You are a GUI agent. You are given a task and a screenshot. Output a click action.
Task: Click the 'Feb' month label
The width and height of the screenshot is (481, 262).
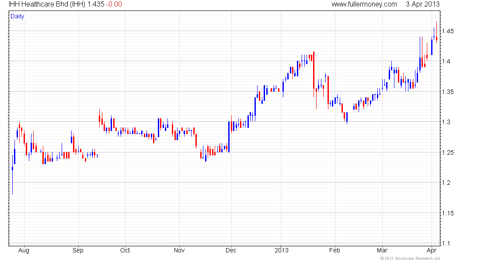click(x=335, y=250)
